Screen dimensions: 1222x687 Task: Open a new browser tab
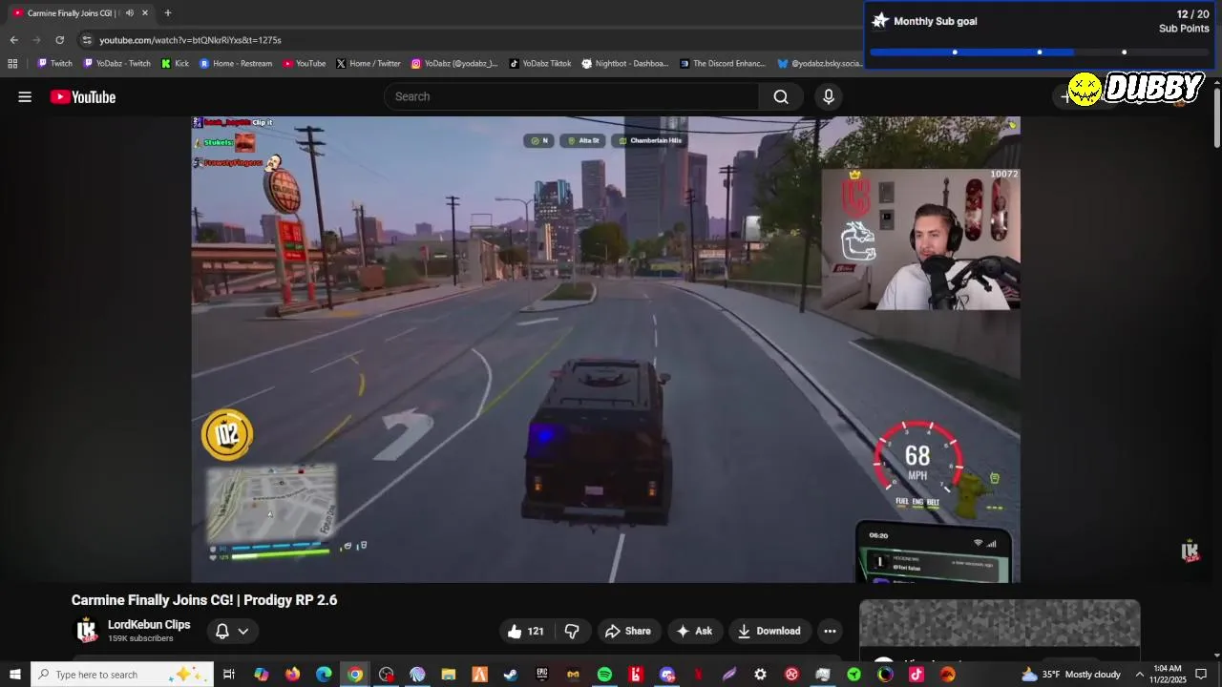(168, 13)
